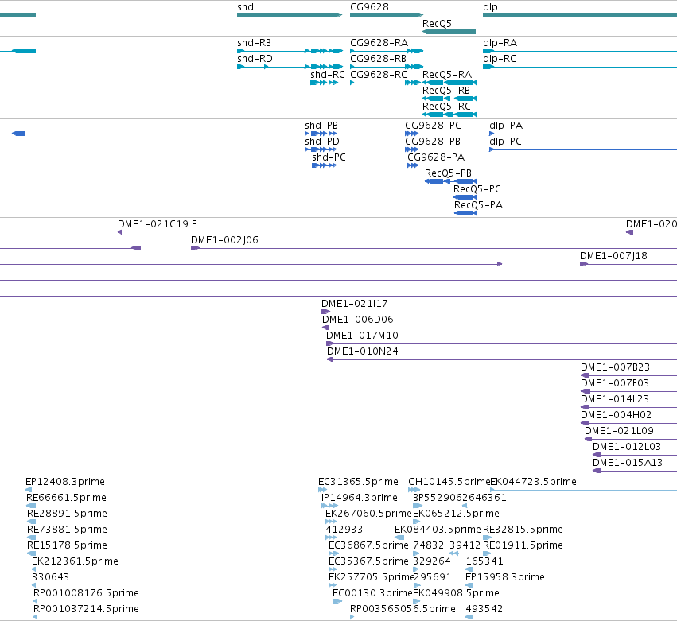This screenshot has height=621, width=677.
Task: Click the EP12408.3prime EST label
Action: (65, 482)
